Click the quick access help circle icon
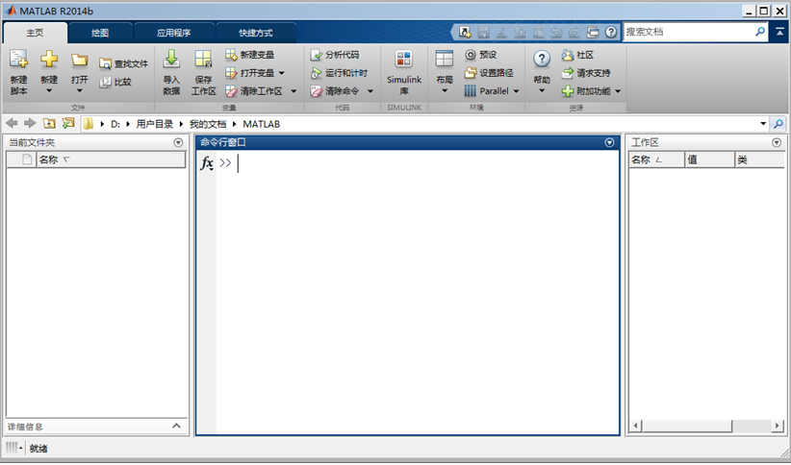Viewport: 791px width, 465px height. [x=611, y=33]
